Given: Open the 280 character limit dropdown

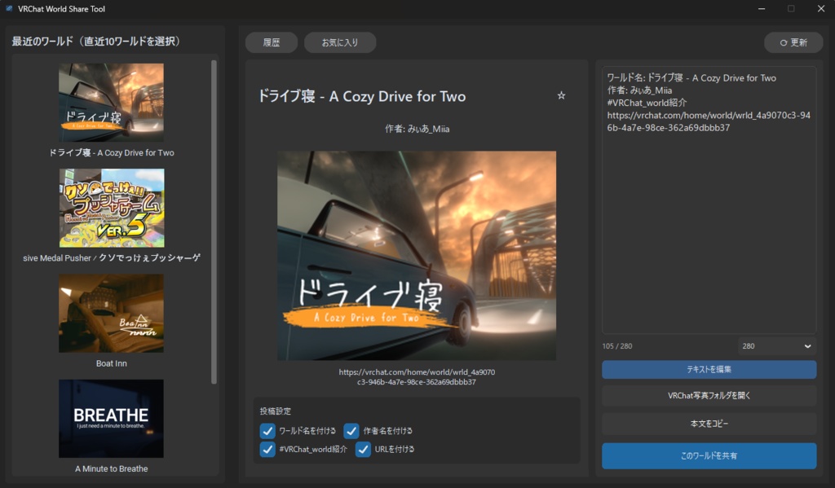Looking at the screenshot, I should coord(776,345).
